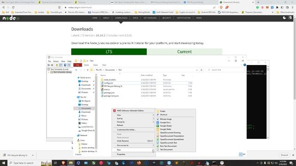Image resolution: width=296 pixels, height=166 pixels.
Task: Open the address bar history dropdown
Action: pyautogui.click(x=197, y=70)
